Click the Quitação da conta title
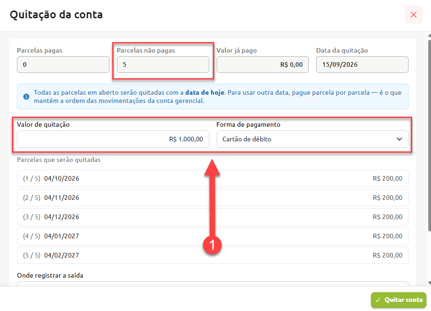The height and width of the screenshot is (311, 431). (56, 15)
